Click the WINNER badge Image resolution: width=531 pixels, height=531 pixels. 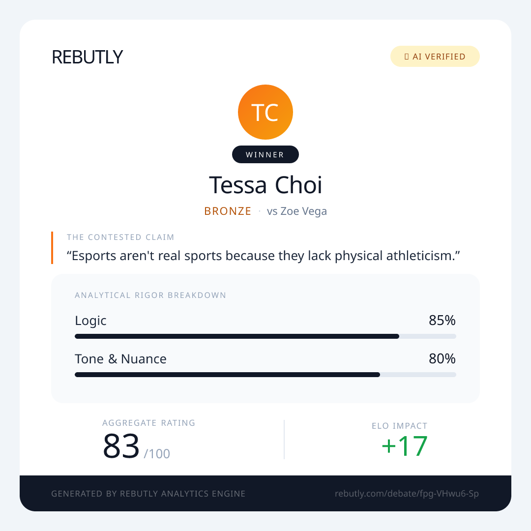(x=265, y=154)
